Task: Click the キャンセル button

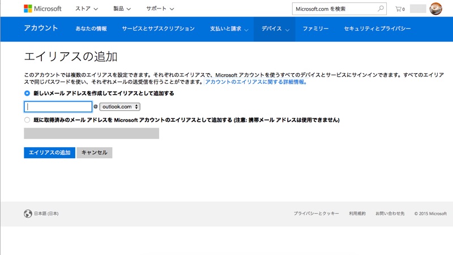Action: (94, 152)
